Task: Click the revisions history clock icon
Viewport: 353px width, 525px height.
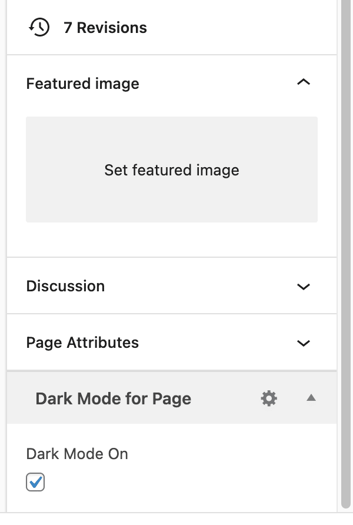Action: (x=38, y=27)
